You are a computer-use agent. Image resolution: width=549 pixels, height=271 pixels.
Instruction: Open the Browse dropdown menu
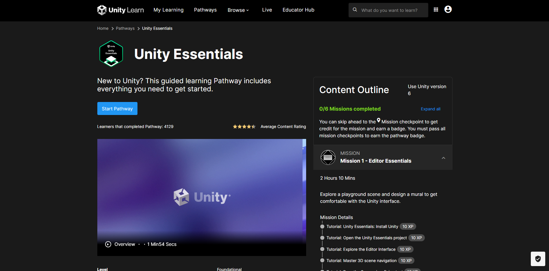pyautogui.click(x=238, y=10)
